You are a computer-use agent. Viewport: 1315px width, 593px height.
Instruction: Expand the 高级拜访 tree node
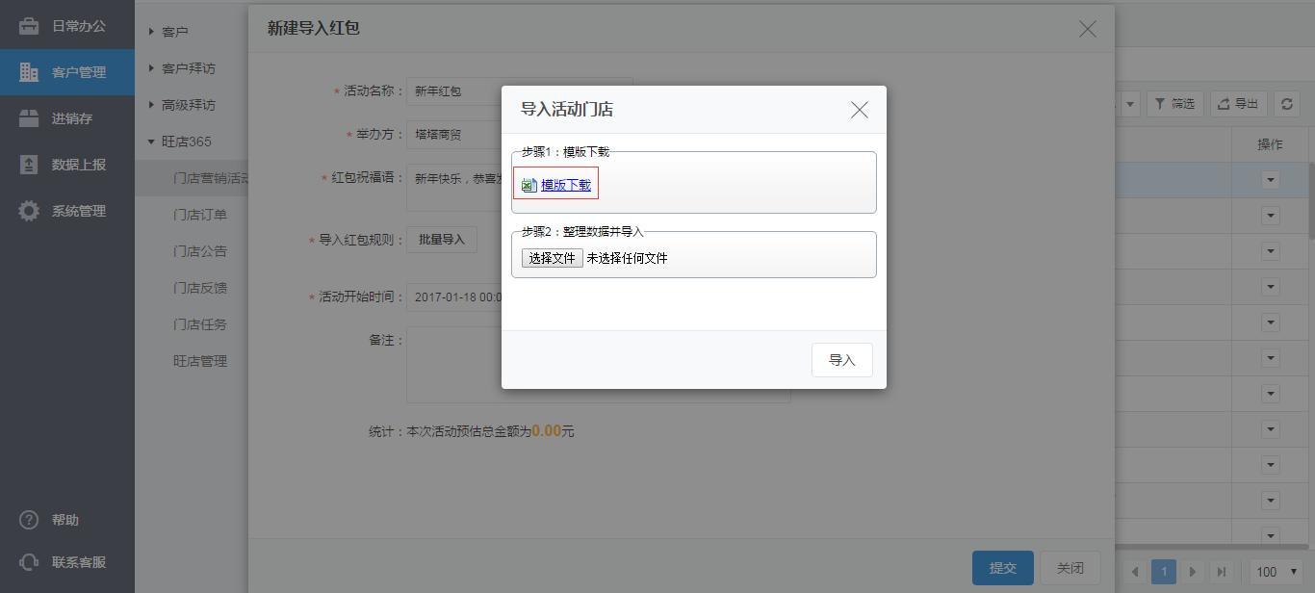151,105
